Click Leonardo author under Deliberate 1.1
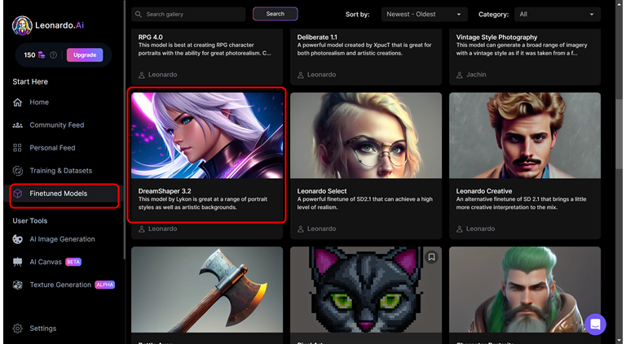Screen dimensions: 626x344 pos(321,75)
